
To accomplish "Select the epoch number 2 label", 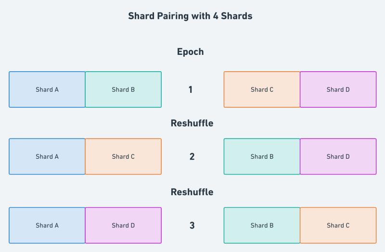I will [x=192, y=156].
